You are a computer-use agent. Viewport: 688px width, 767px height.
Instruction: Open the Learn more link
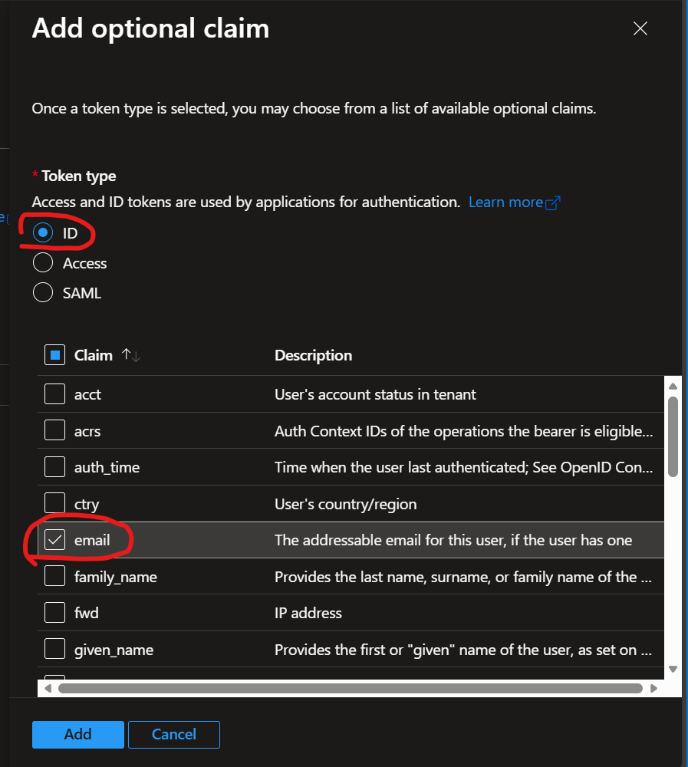(506, 202)
